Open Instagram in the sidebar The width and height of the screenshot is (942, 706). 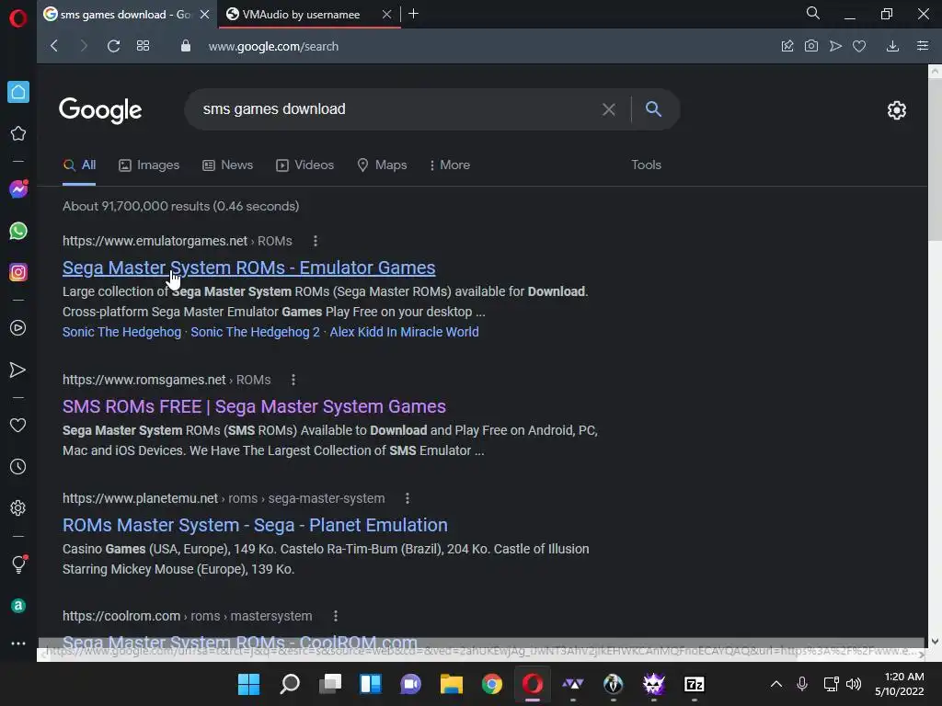(18, 272)
